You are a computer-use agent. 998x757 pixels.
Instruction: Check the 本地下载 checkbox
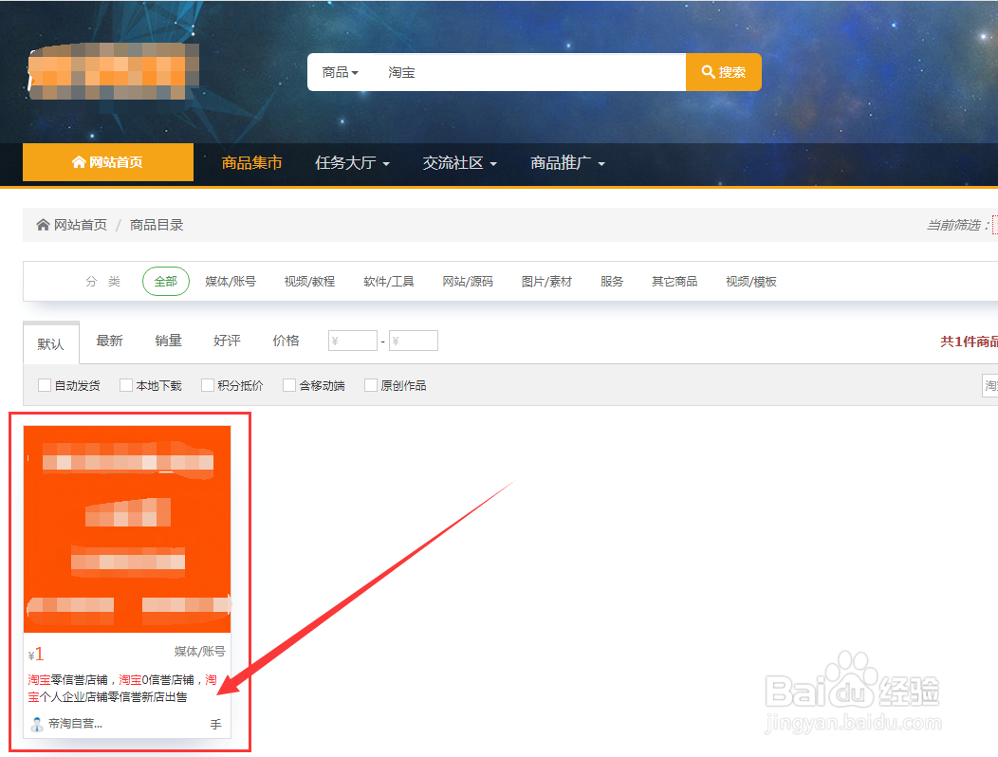(x=126, y=385)
